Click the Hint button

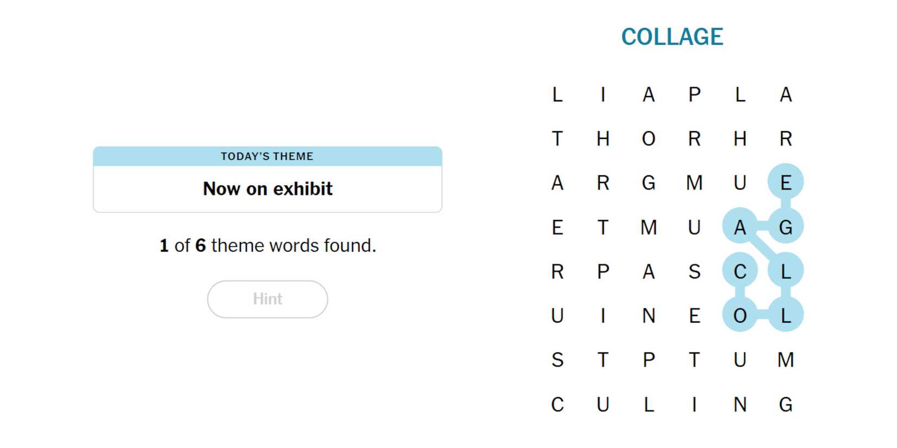pos(267,299)
